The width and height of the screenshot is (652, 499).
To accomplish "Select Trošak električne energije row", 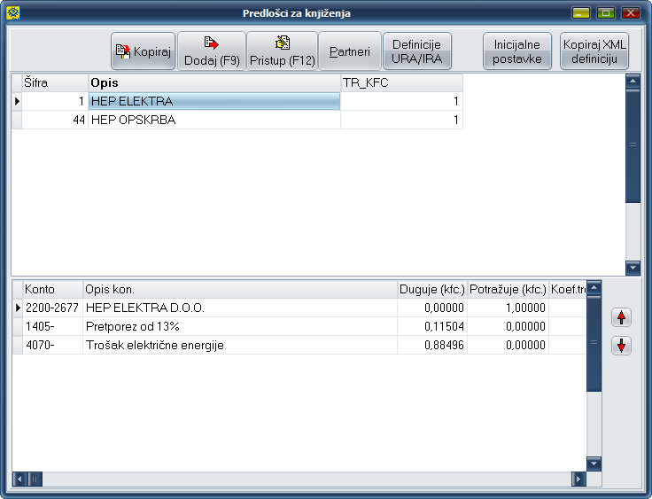I will coord(239,345).
